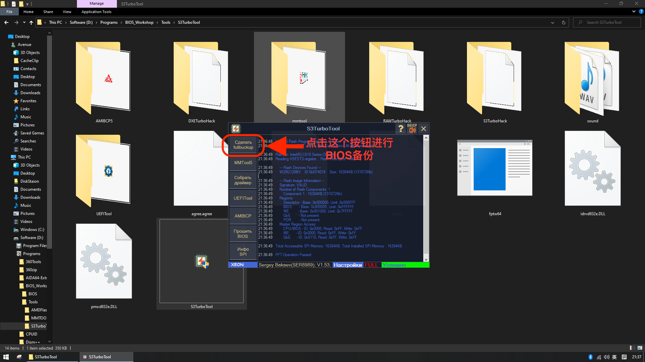Viewport: 645px width, 362px height.
Task: Open the Home ribbon tab
Action: coord(29,12)
